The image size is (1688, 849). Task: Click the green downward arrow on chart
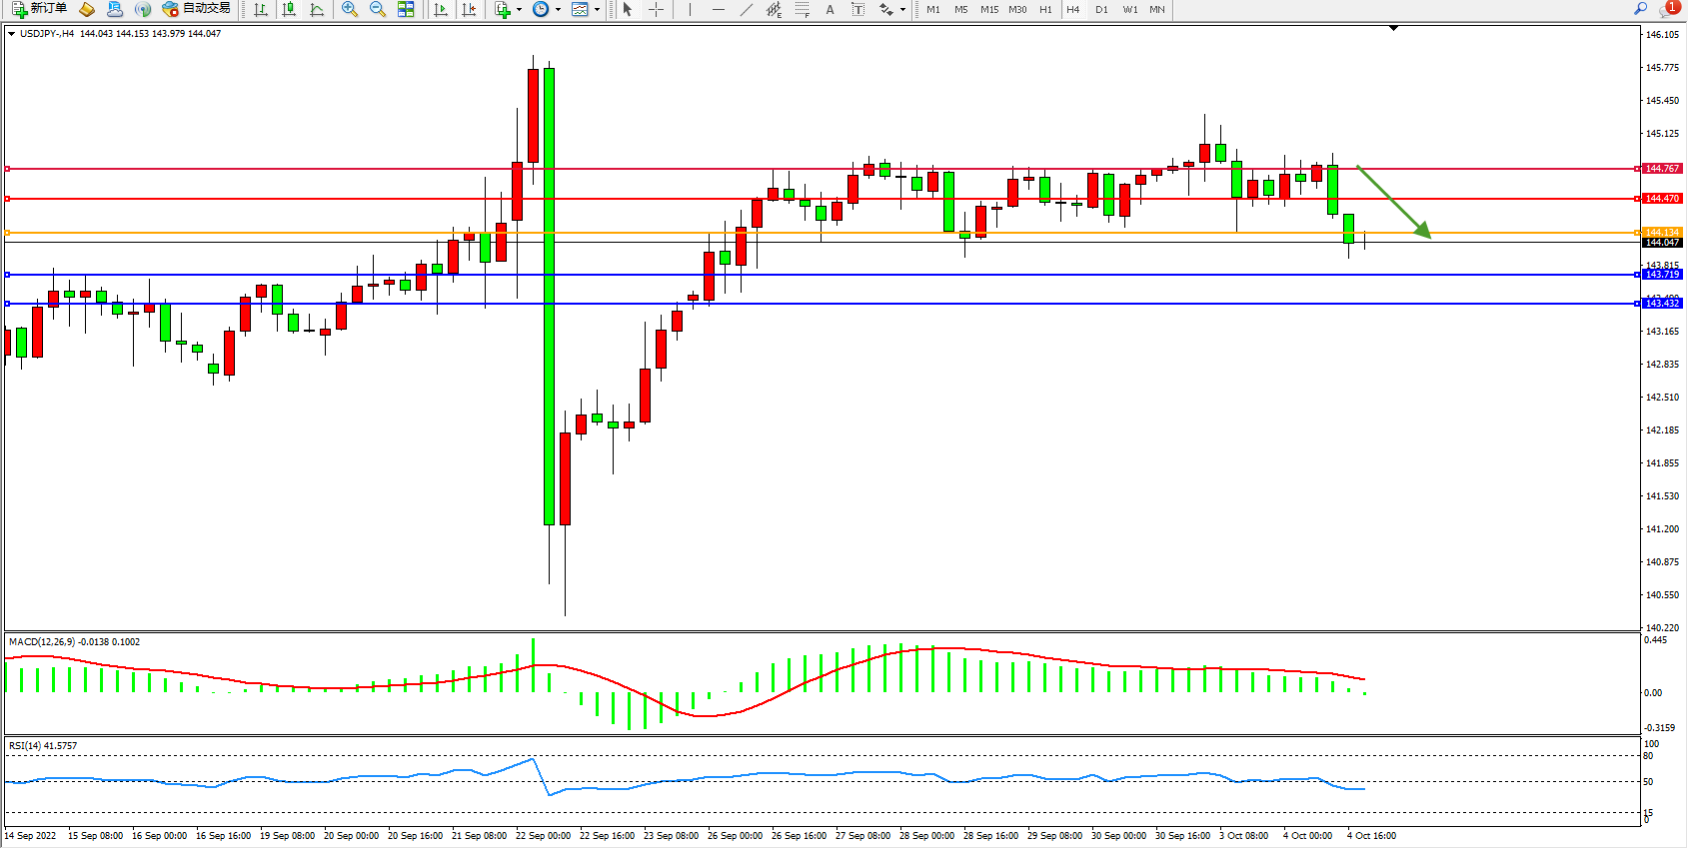click(x=1394, y=203)
